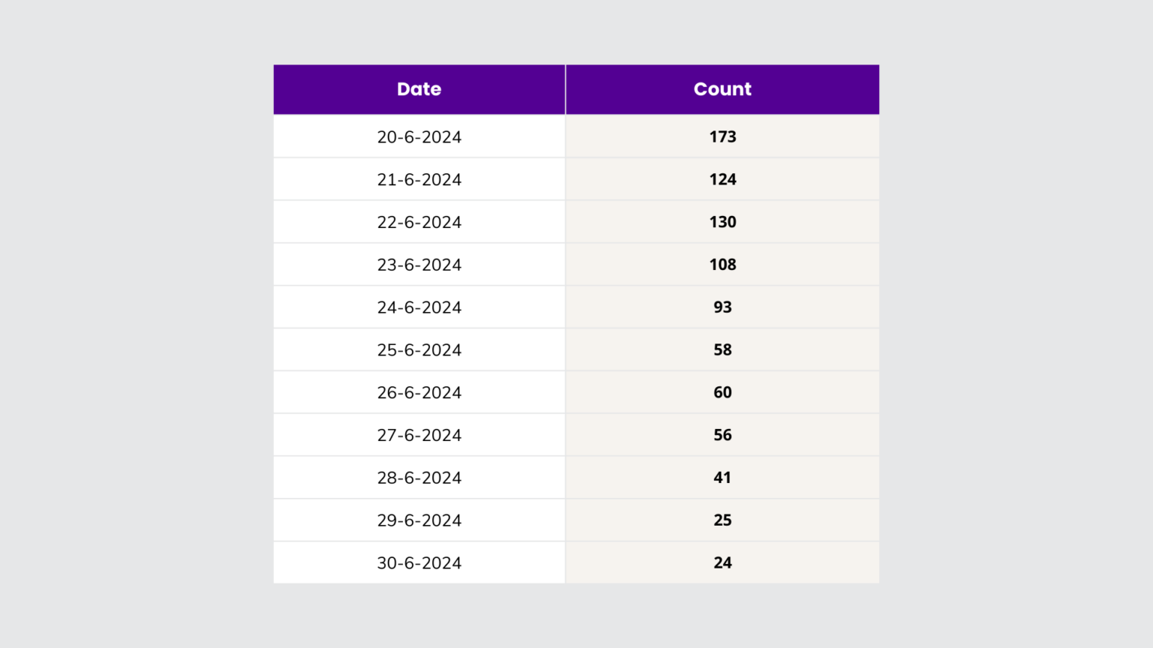1153x648 pixels.
Task: Select the count cell showing 108
Action: coord(722,265)
